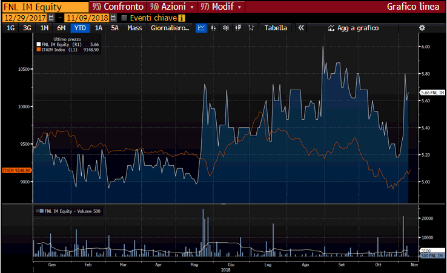The width and height of the screenshot is (447, 273).
Task: Select the line chart type icon
Action: (201, 28)
